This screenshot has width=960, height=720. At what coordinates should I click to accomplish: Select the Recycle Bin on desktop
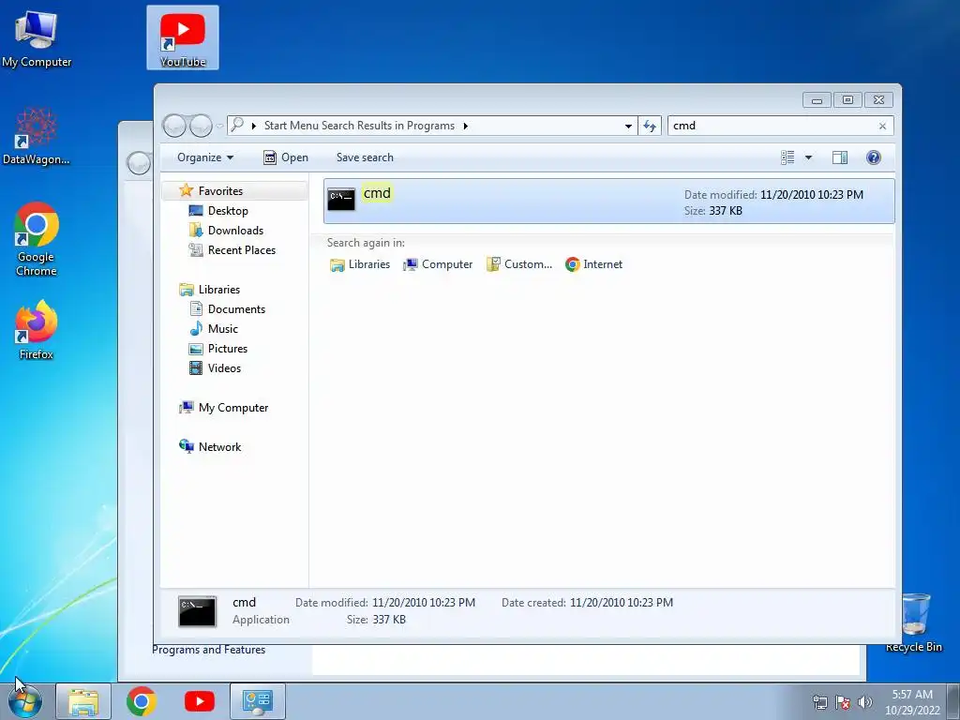click(x=914, y=623)
